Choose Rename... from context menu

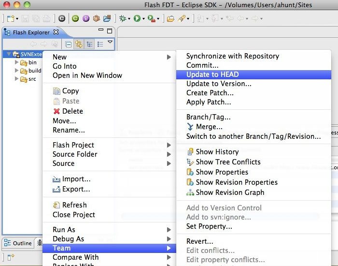coord(109,130)
